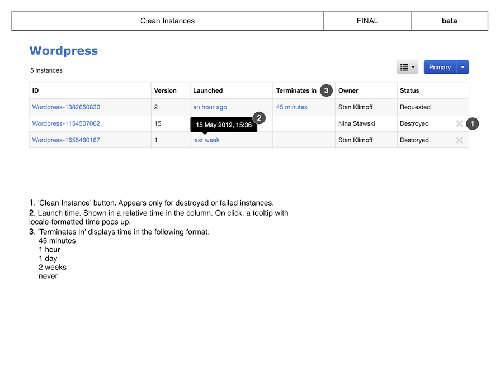Select Stan Klimoff in the Wordpress-1655480187 row
The width and height of the screenshot is (500, 386).
(355, 140)
